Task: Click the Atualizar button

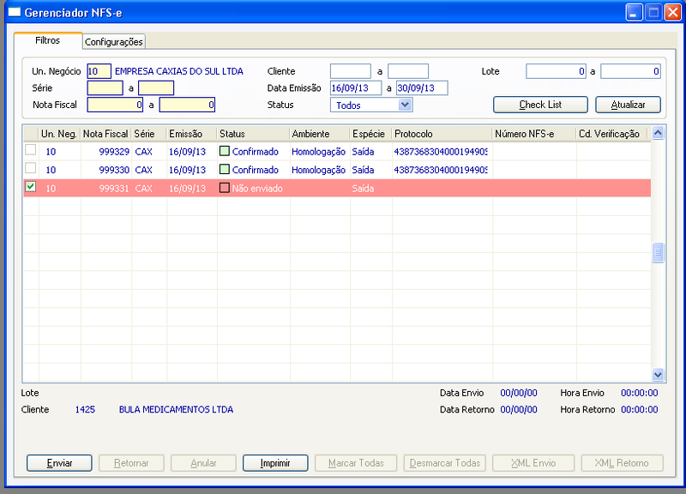Action: point(628,105)
